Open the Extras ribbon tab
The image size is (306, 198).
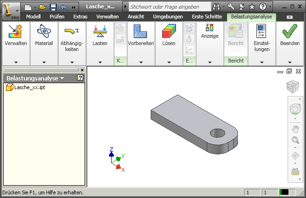pos(80,17)
